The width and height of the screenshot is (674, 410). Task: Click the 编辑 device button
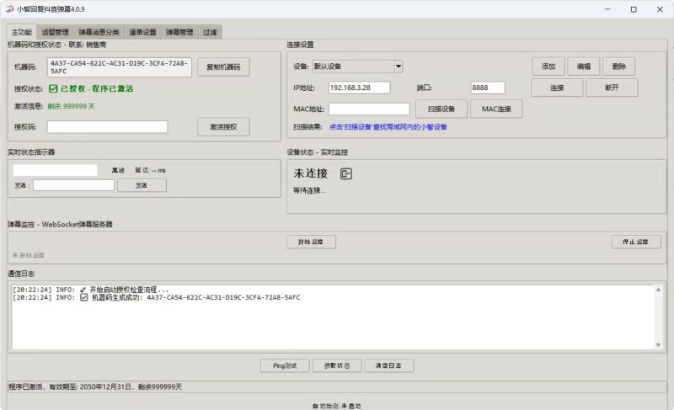pyautogui.click(x=584, y=67)
